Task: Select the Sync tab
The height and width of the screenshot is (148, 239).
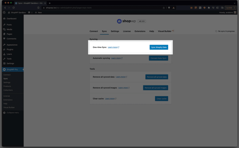Action: pyautogui.click(x=104, y=31)
